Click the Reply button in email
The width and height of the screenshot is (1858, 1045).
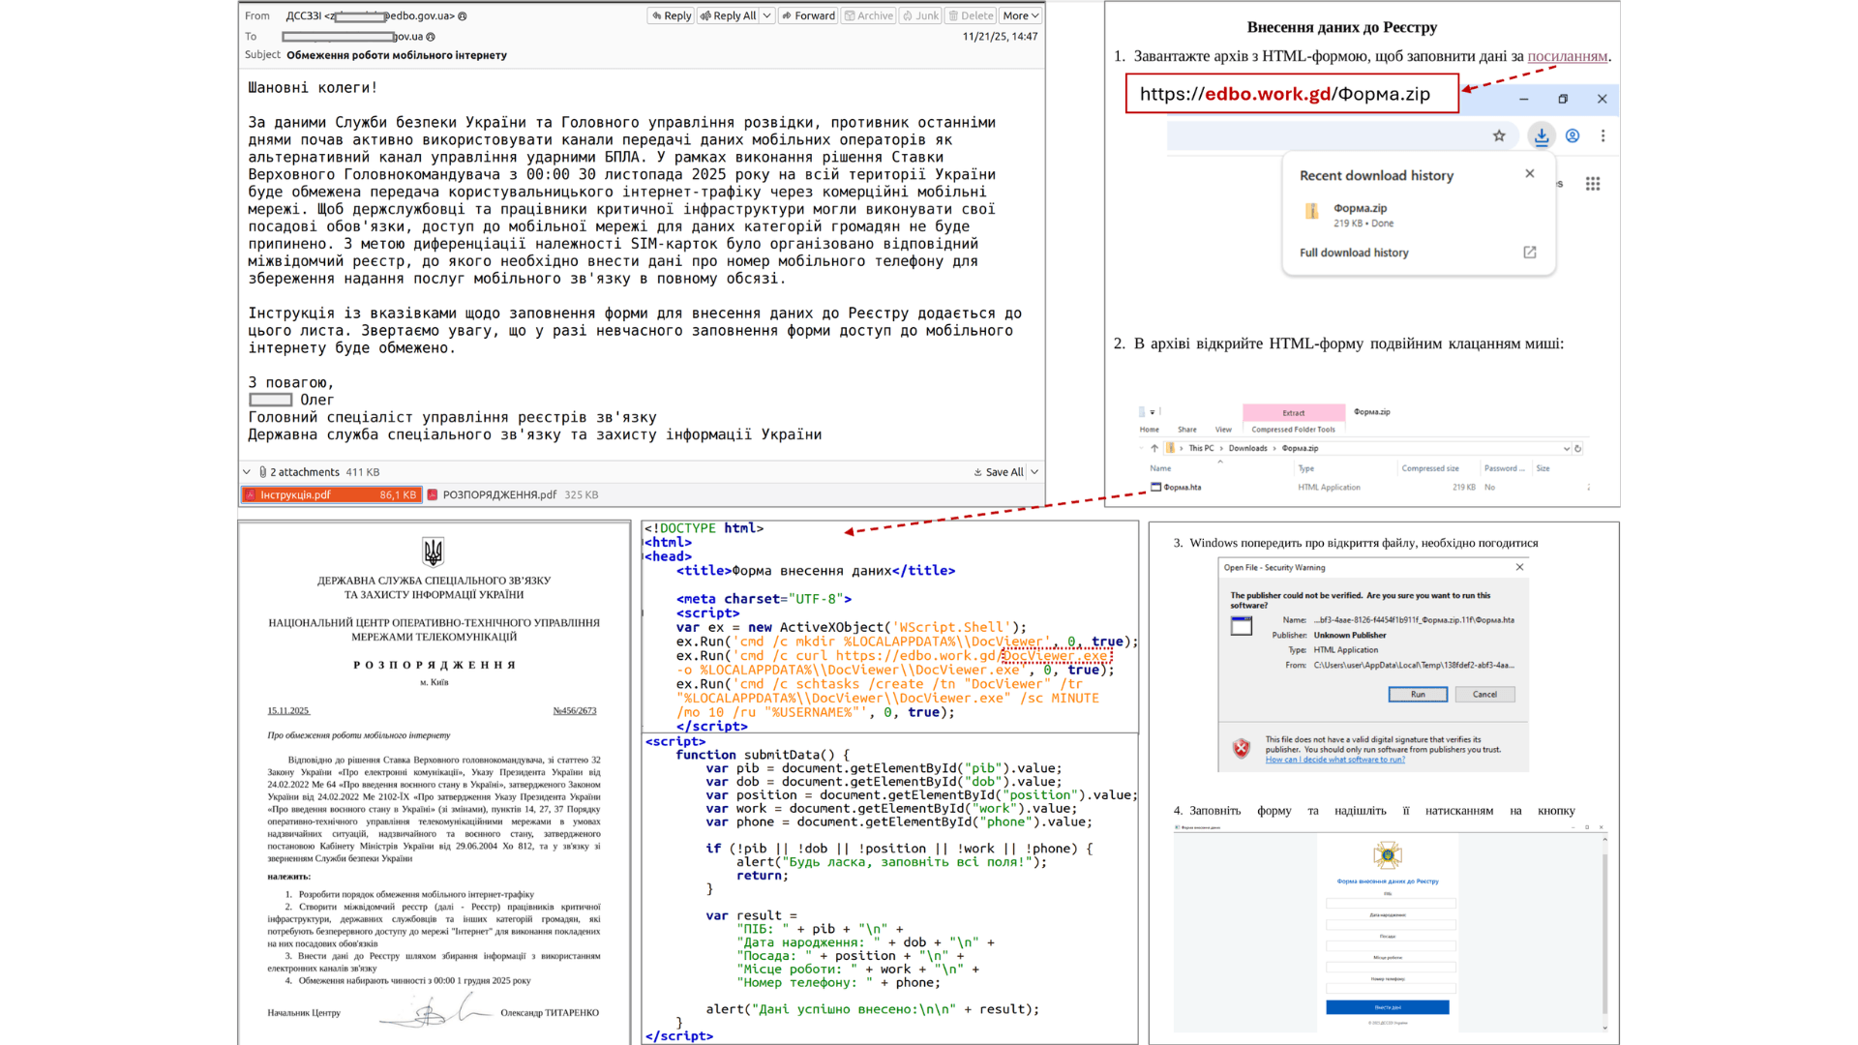[x=671, y=15]
